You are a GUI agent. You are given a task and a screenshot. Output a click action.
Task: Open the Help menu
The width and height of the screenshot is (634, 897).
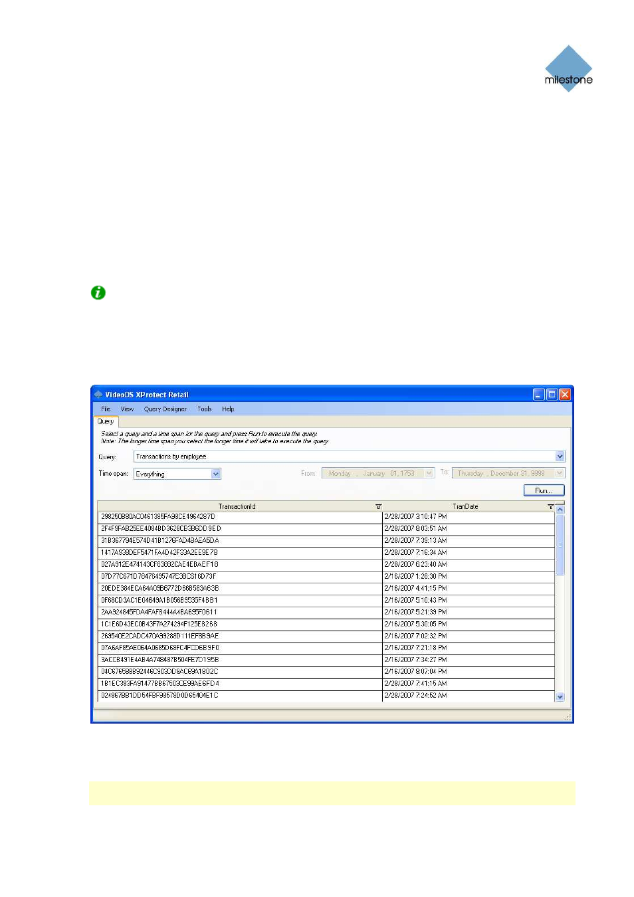tap(228, 409)
